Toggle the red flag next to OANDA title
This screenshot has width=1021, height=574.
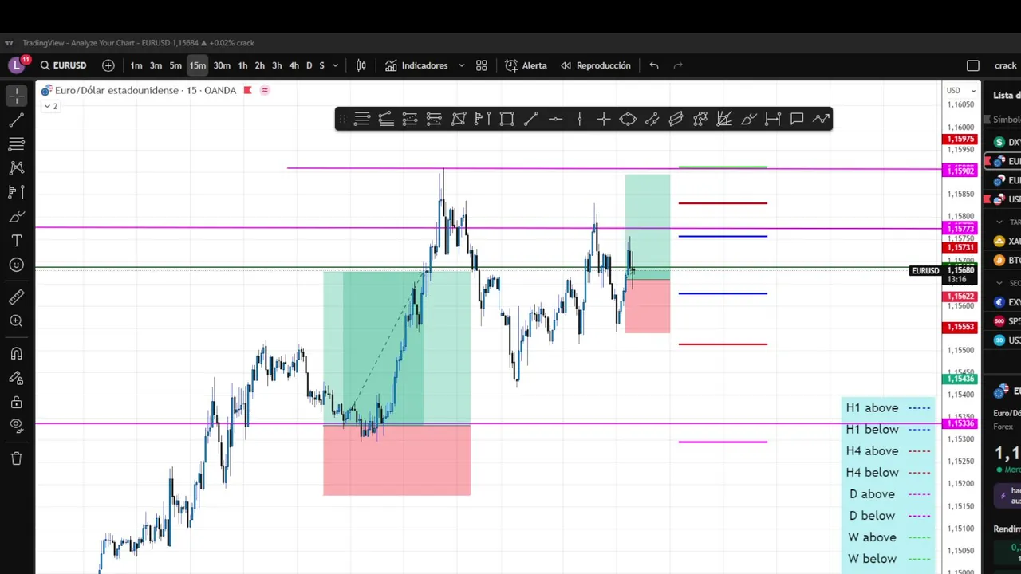pyautogui.click(x=247, y=90)
